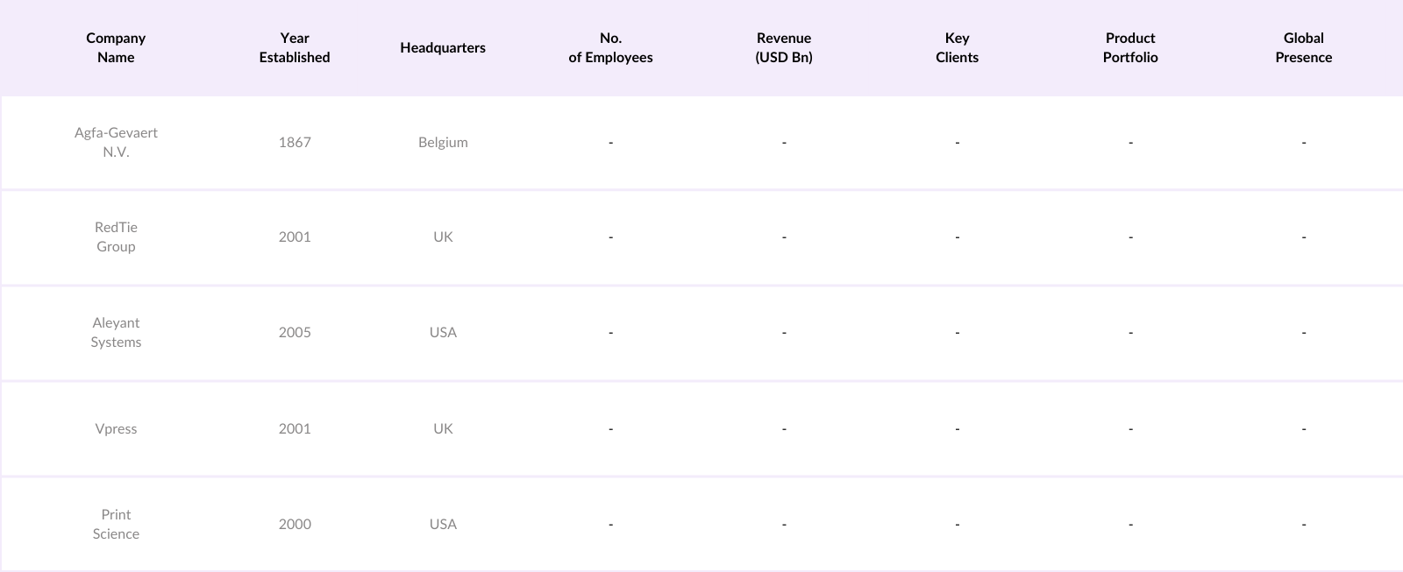The height and width of the screenshot is (572, 1403).
Task: Click the UK headquarters cell for Vpress
Action: (443, 428)
